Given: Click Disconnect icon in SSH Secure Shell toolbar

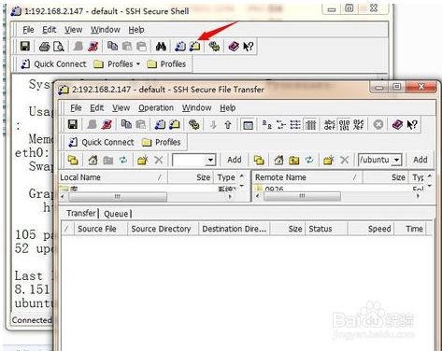Looking at the screenshot, I should (x=93, y=47).
